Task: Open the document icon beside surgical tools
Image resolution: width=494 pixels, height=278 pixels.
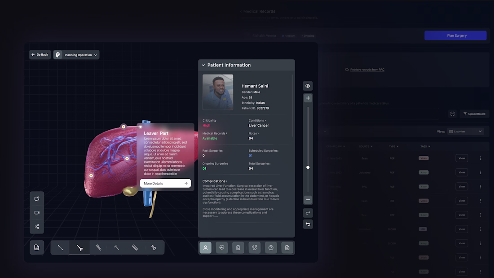Action: click(36, 247)
